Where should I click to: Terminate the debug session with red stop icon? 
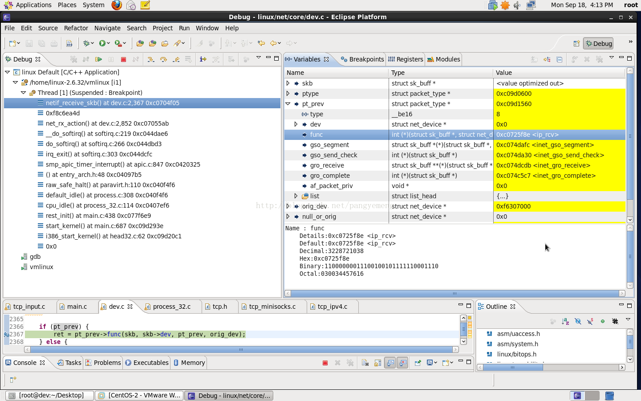click(x=124, y=59)
